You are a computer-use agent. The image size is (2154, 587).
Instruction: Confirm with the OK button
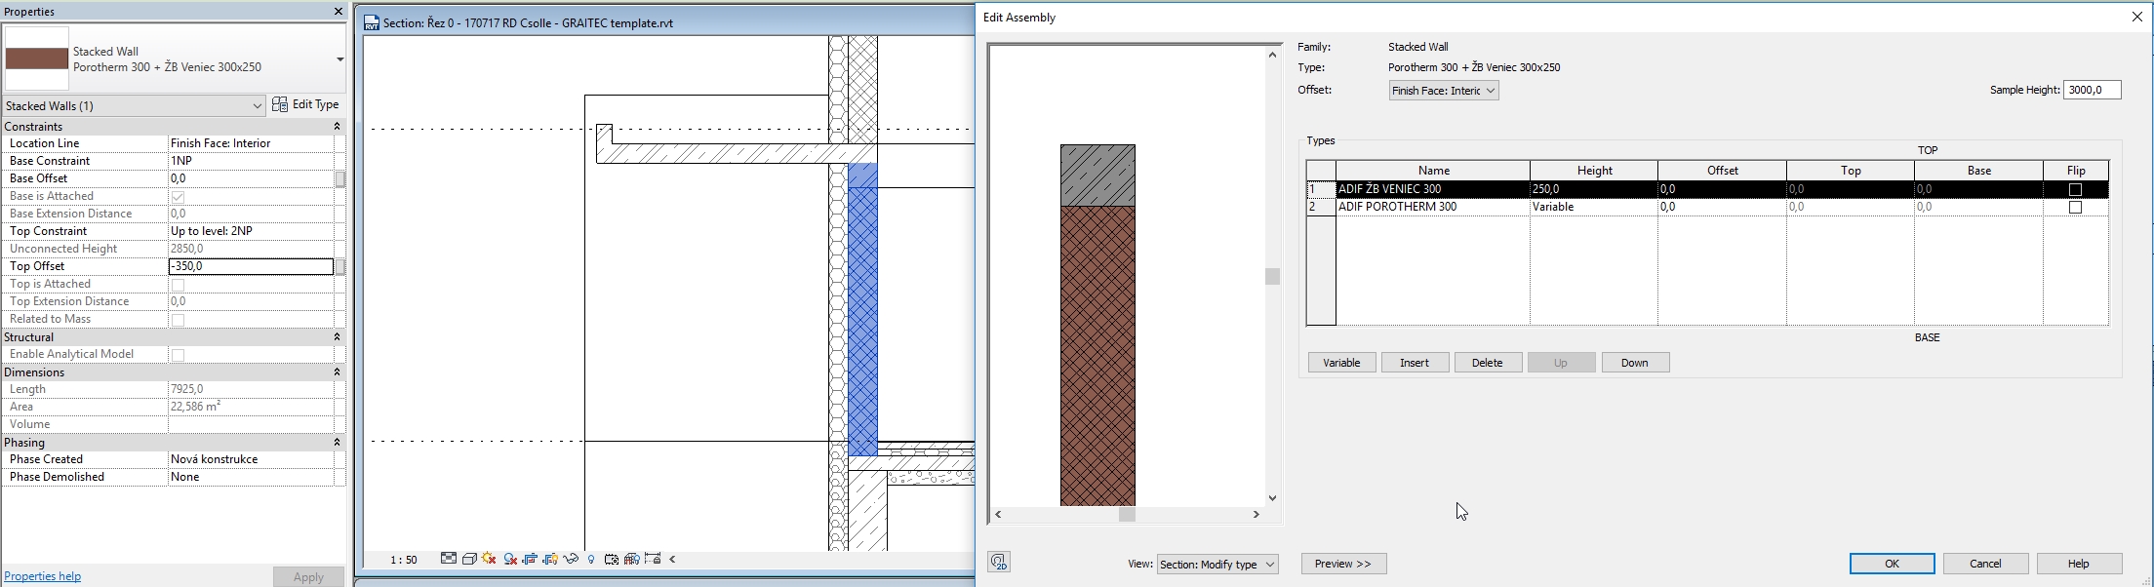[x=1892, y=564]
